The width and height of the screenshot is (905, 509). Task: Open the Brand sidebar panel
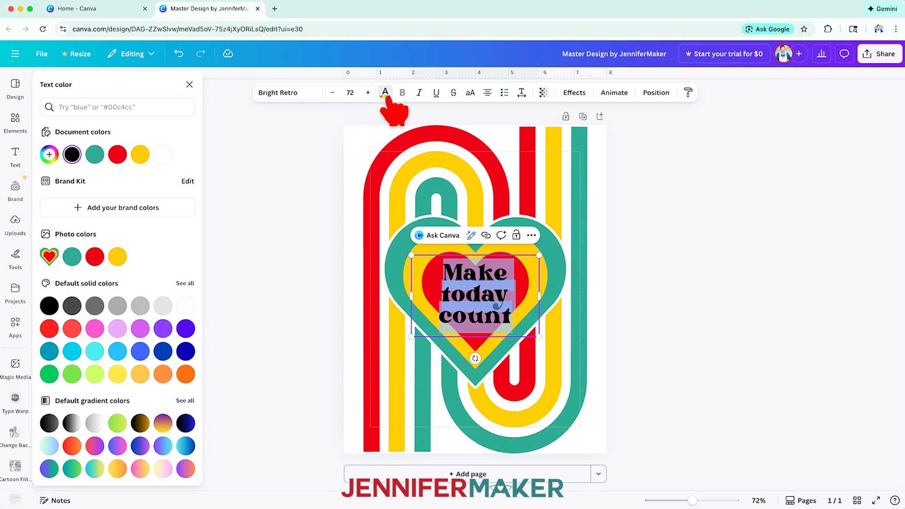[15, 191]
